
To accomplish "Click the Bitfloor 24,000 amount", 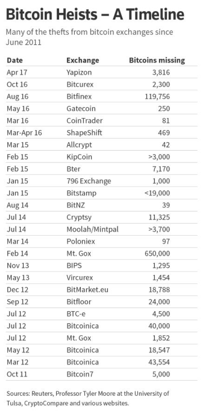I will (159, 302).
